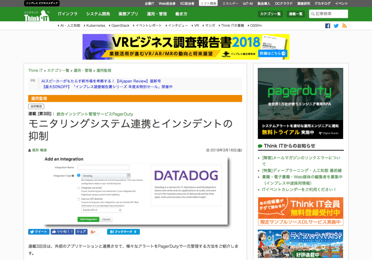The width and height of the screenshot is (372, 260).
Task: Click author name 尾形 暢俊
Action: 39,150
